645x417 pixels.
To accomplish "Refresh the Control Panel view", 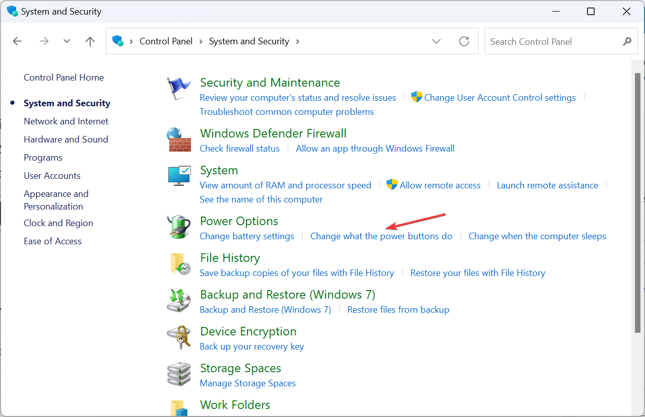I will pos(464,41).
